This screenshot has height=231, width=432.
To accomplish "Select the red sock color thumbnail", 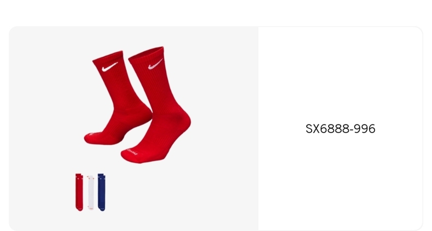I will [x=79, y=192].
